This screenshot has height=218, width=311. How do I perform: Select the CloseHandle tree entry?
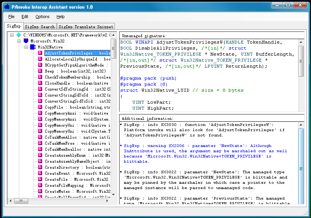pos(76,83)
